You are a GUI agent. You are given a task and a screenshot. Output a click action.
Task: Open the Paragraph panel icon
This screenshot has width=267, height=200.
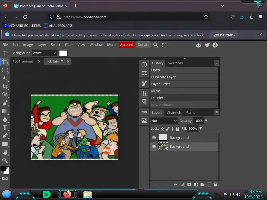click(x=144, y=102)
